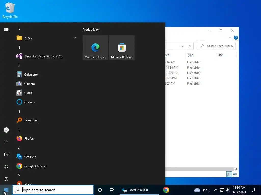Open the Calculator app

[x=46, y=75]
